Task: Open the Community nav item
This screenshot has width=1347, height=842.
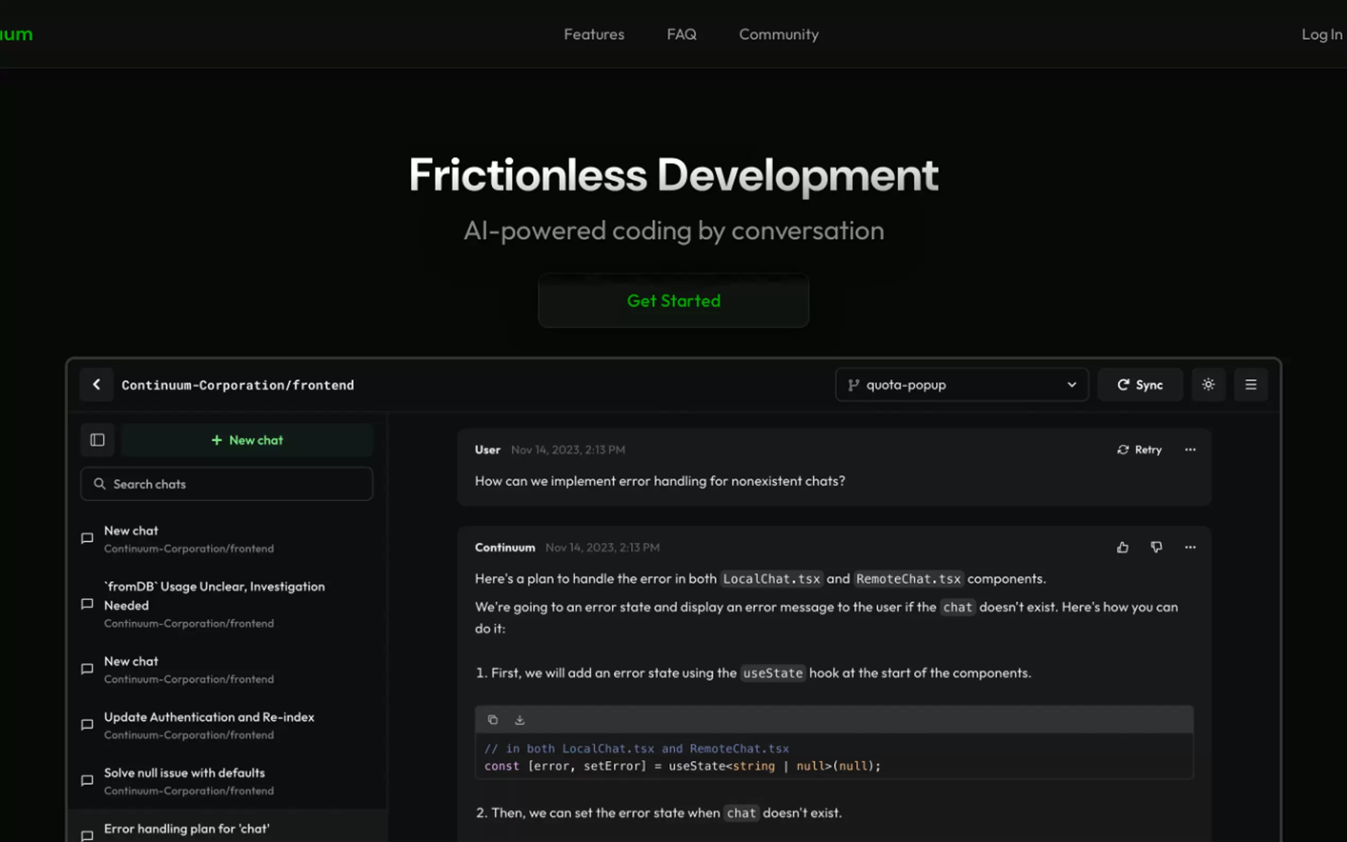Action: 779,34
